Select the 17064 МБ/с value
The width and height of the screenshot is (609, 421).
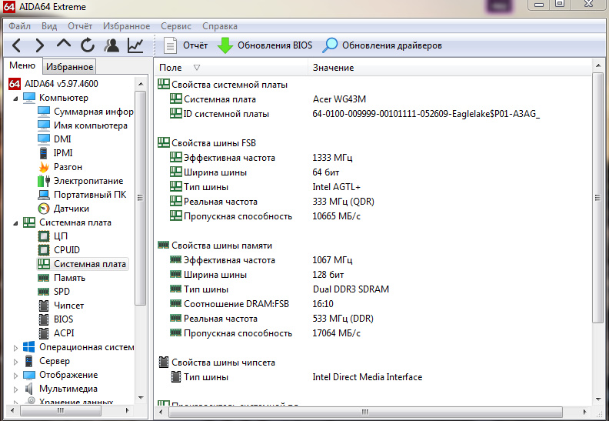pyautogui.click(x=336, y=333)
